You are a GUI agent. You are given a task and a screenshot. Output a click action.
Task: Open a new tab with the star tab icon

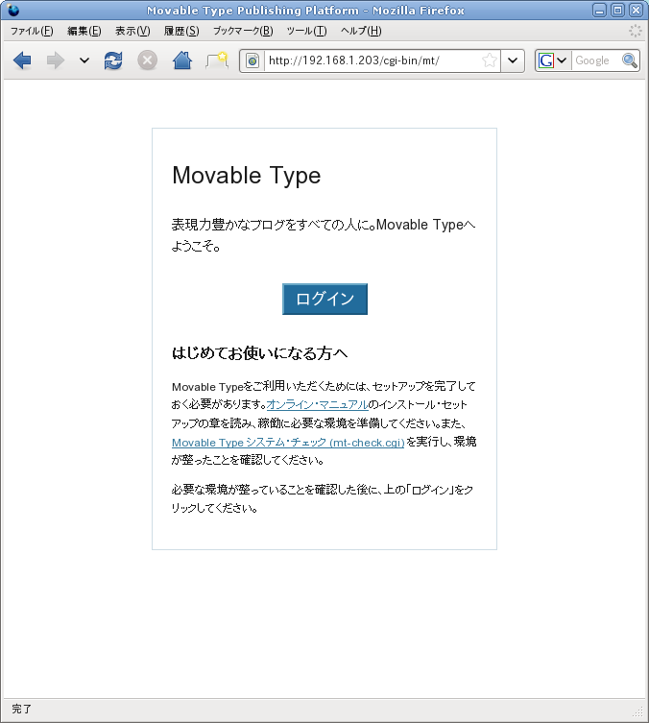click(x=217, y=60)
